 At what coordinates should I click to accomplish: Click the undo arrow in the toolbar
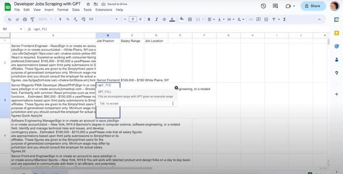click(10, 19)
